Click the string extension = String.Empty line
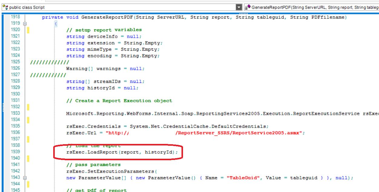Screen dimensions: 379x192 click(115, 43)
